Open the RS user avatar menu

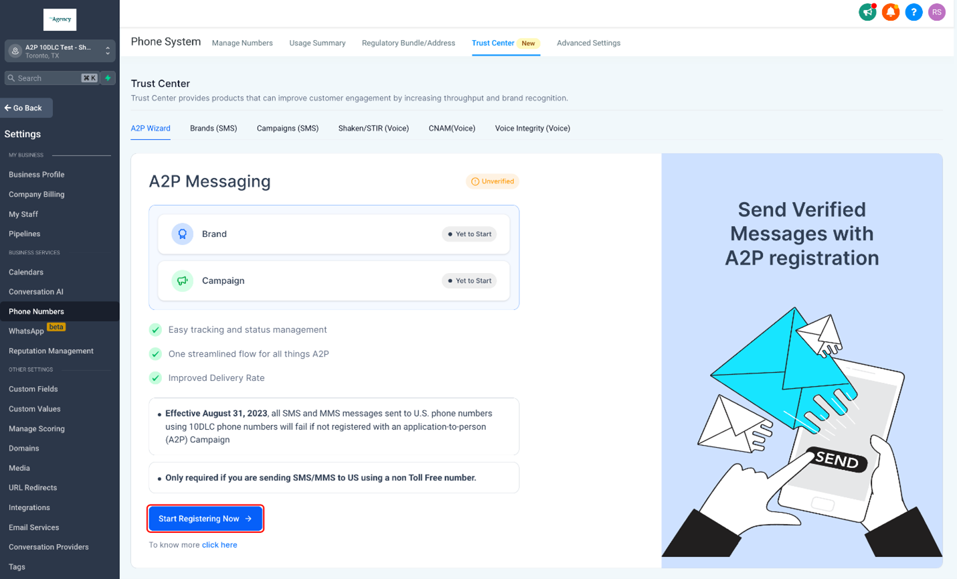937,12
